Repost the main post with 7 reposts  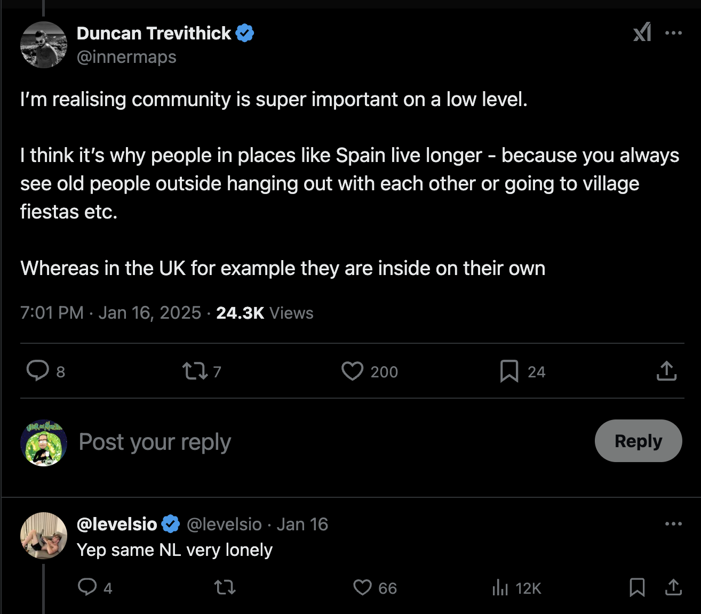[x=195, y=371]
